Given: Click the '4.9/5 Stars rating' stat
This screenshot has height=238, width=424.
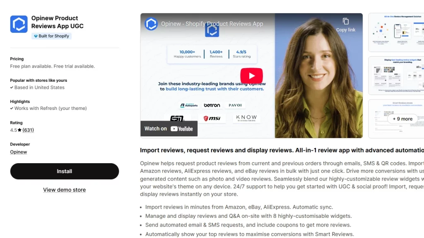Looking at the screenshot, I should coord(241,54).
